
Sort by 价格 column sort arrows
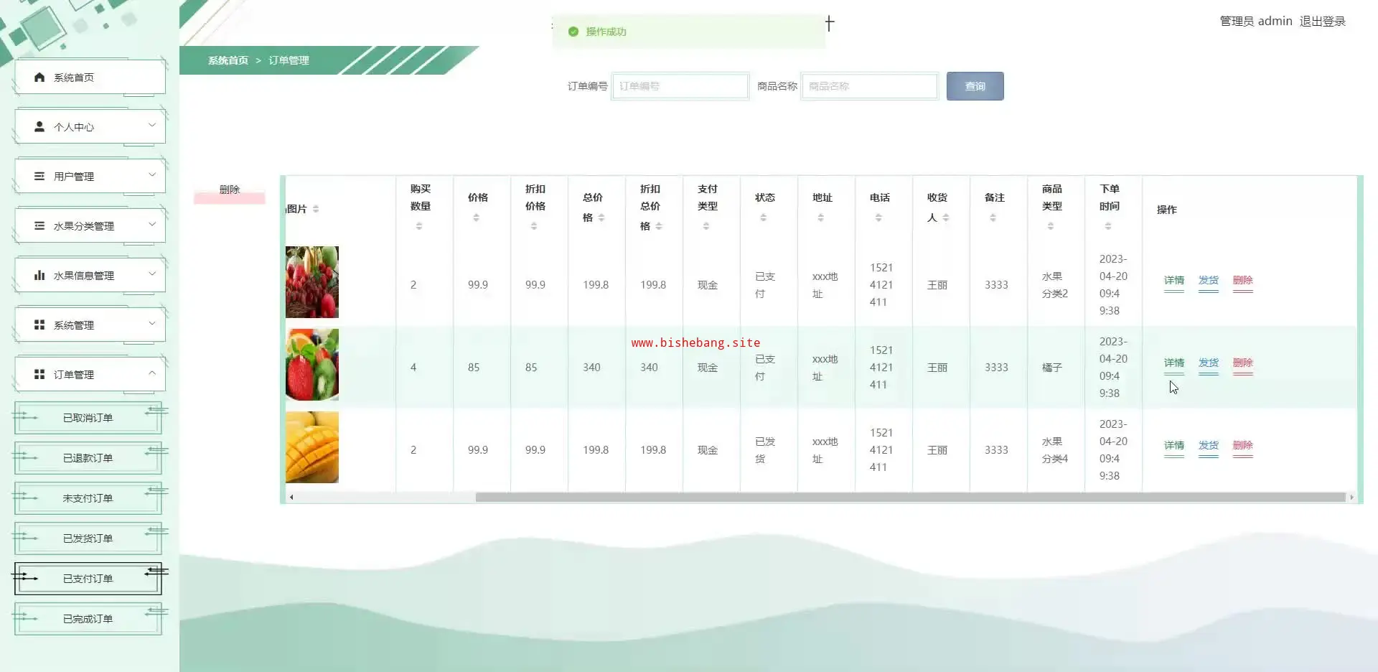[476, 218]
